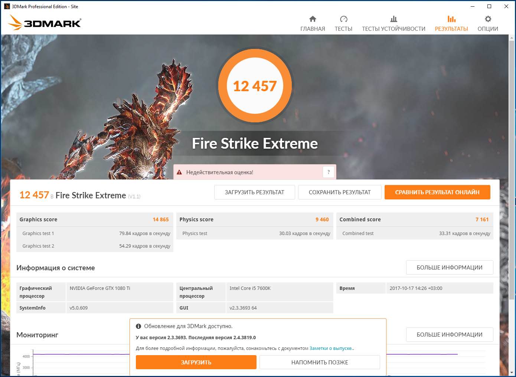
Task: Click the Combined test row
Action: (x=415, y=233)
